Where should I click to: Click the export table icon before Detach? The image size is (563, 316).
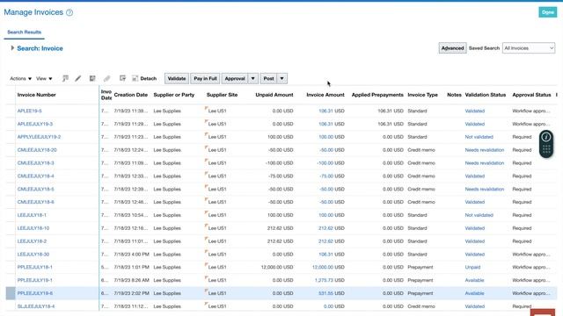click(122, 78)
